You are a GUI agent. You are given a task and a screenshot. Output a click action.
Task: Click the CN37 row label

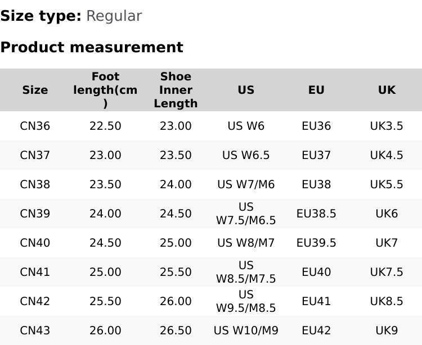[x=35, y=155]
